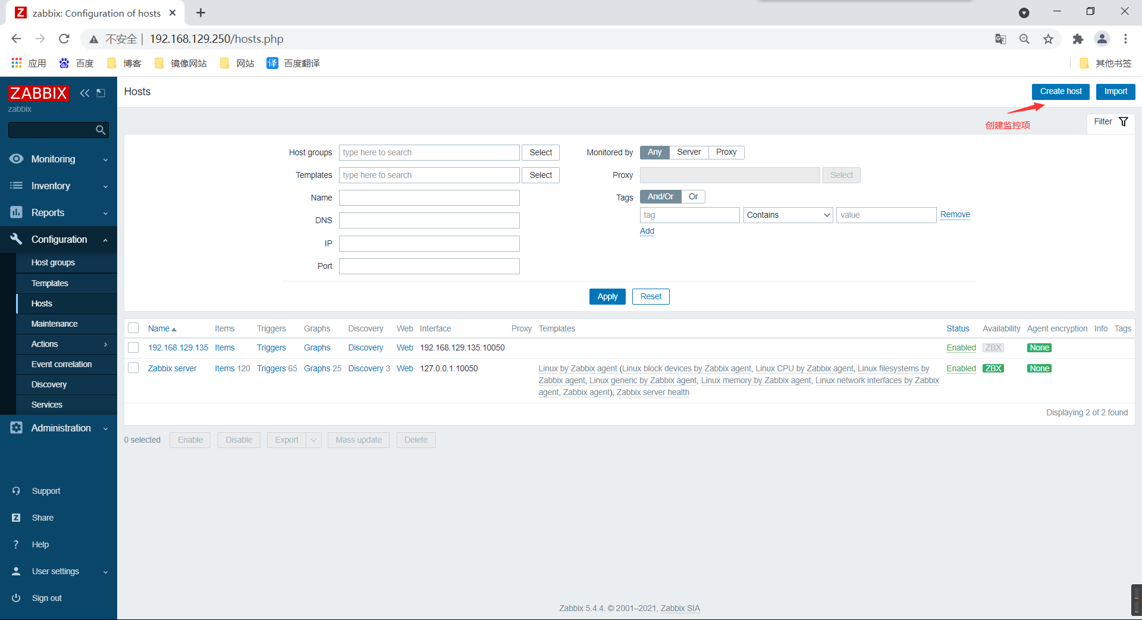
Task: Click the zoom magnifier icon in address bar
Action: (x=1024, y=39)
